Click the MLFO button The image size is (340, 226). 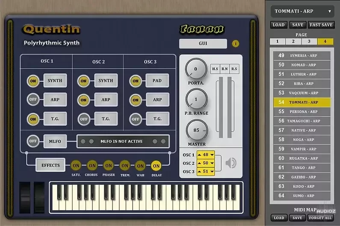(55, 141)
